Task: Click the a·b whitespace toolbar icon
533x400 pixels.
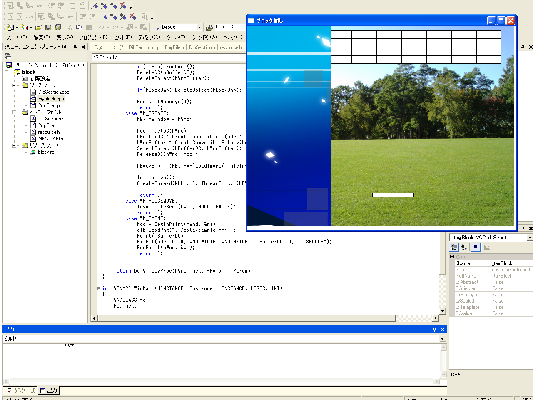Action: pos(30,17)
